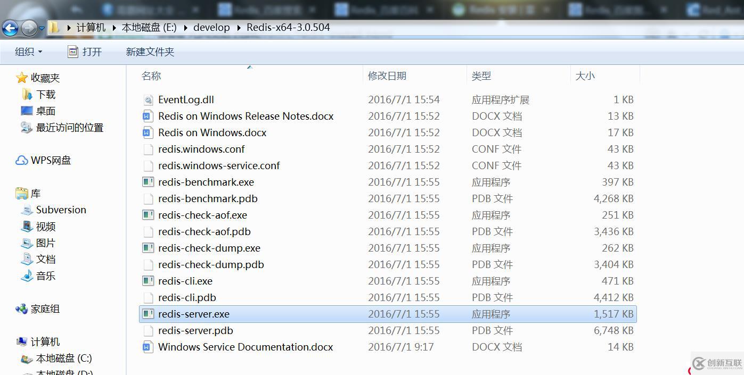Click the redis-server.pdb file icon

[148, 330]
